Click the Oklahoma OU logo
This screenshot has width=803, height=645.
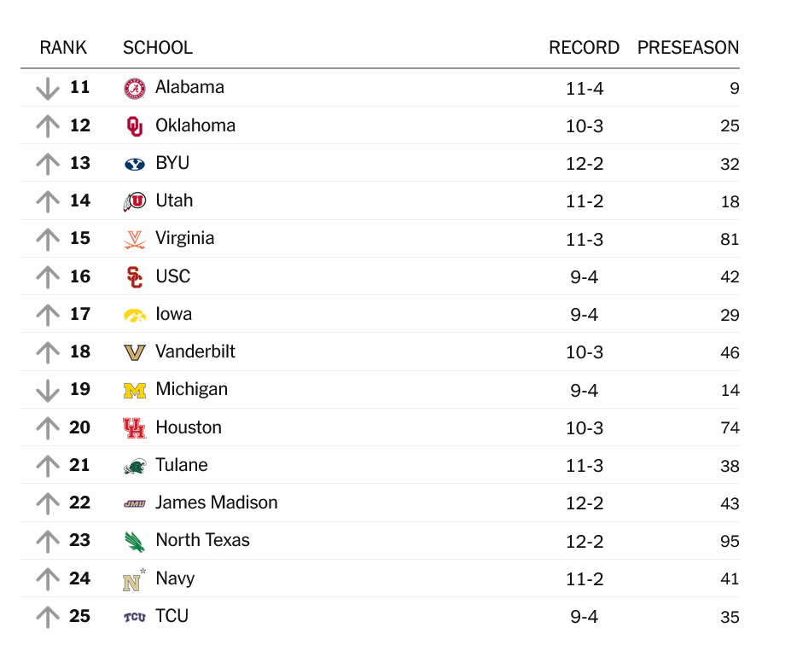[x=134, y=126]
